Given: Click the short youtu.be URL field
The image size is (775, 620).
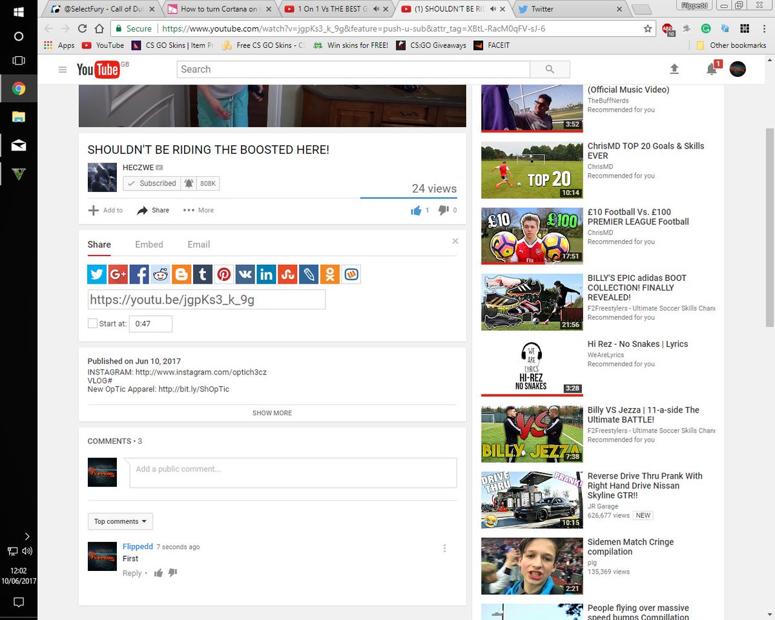Looking at the screenshot, I should coord(207,300).
